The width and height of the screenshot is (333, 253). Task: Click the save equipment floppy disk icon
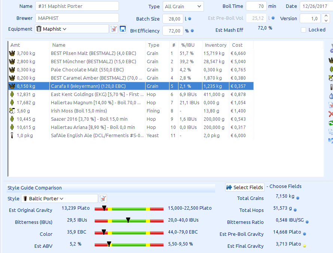[122, 29]
